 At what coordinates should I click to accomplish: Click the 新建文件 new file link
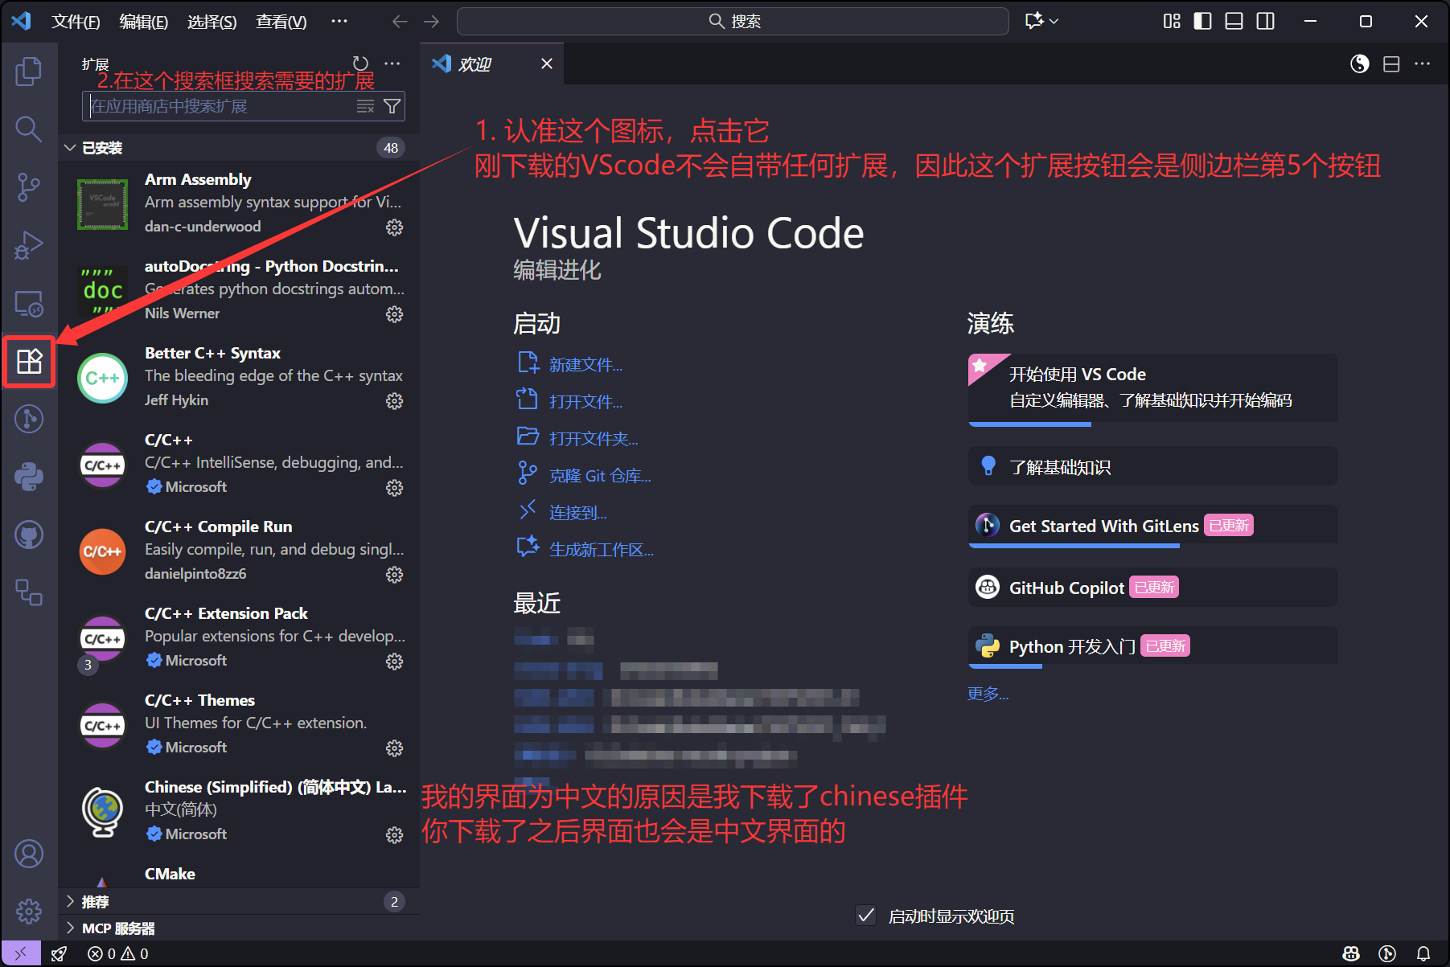click(585, 365)
